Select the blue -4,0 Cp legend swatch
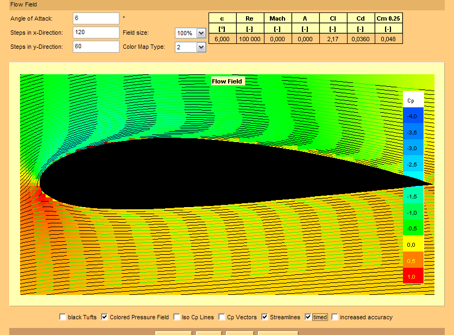The width and height of the screenshot is (454, 335). coord(413,116)
